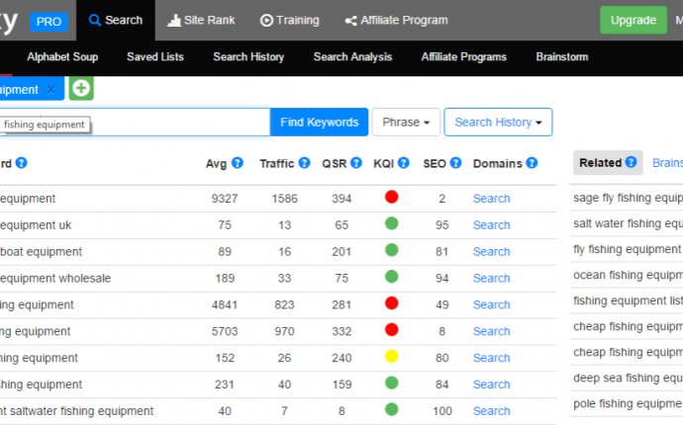Click the help icon on the Related tab
The height and width of the screenshot is (425, 683).
click(631, 162)
